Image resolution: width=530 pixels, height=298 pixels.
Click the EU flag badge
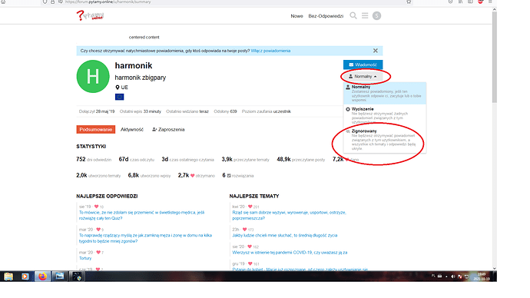119,97
